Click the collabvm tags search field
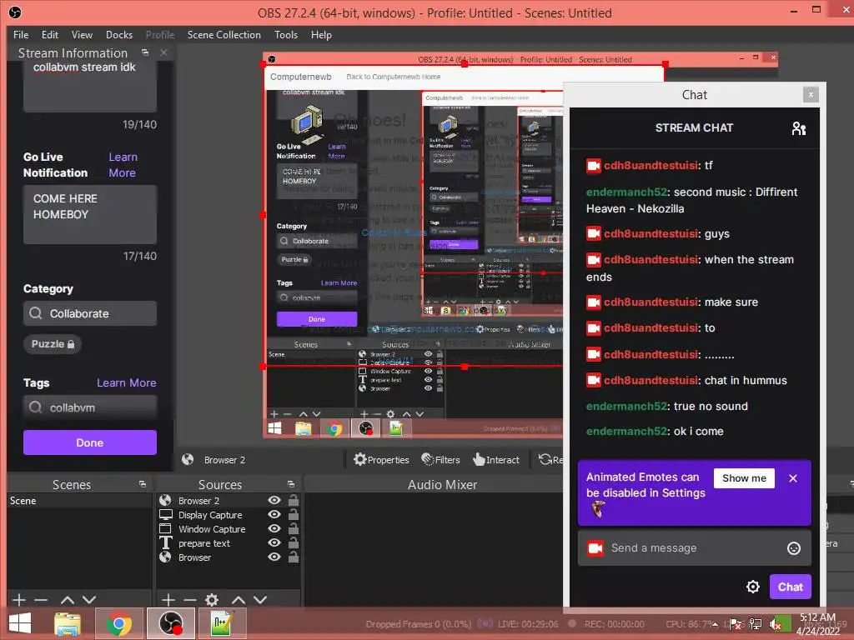The image size is (854, 640). coord(90,407)
